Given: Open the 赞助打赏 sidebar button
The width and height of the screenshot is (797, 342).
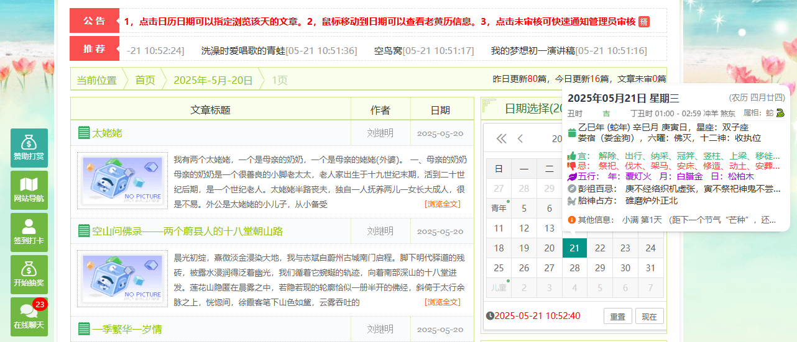Looking at the screenshot, I should pos(29,148).
